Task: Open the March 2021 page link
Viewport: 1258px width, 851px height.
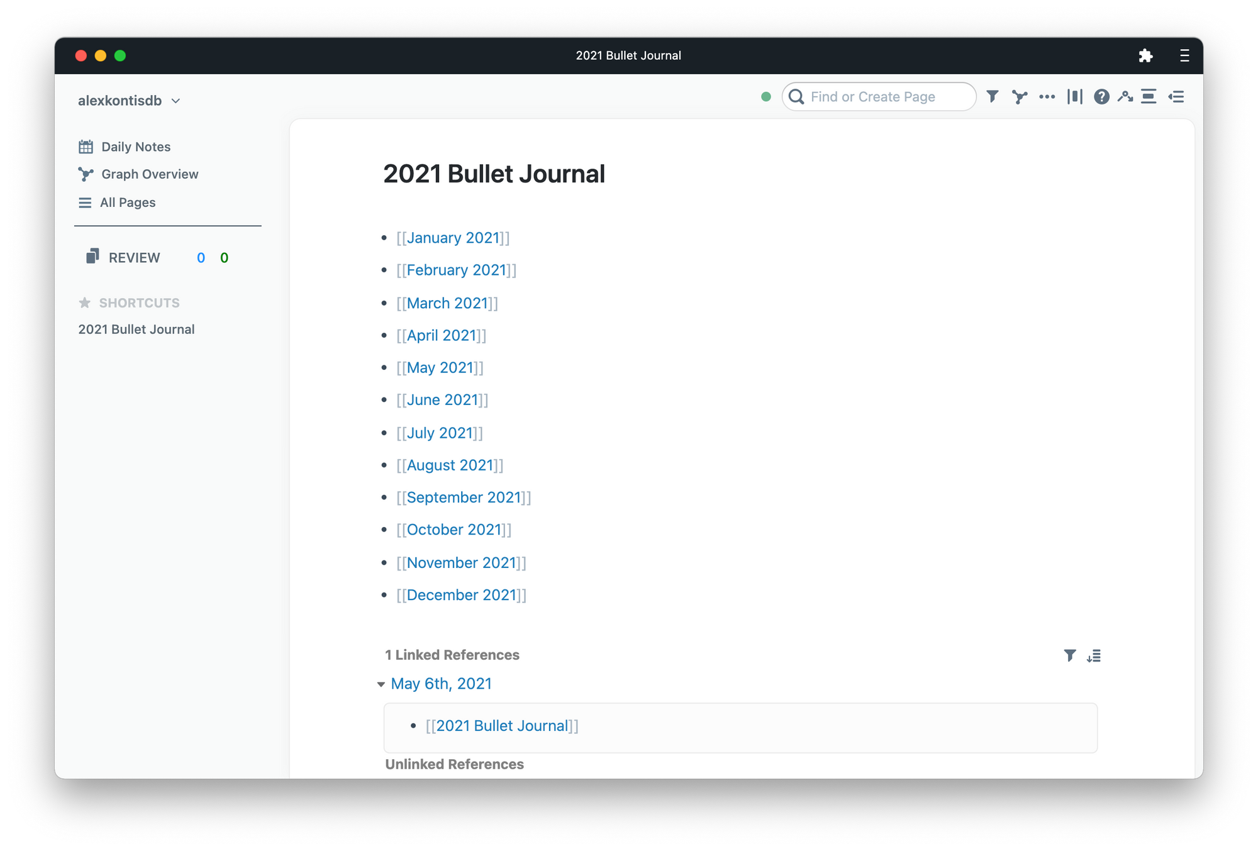Action: click(447, 303)
